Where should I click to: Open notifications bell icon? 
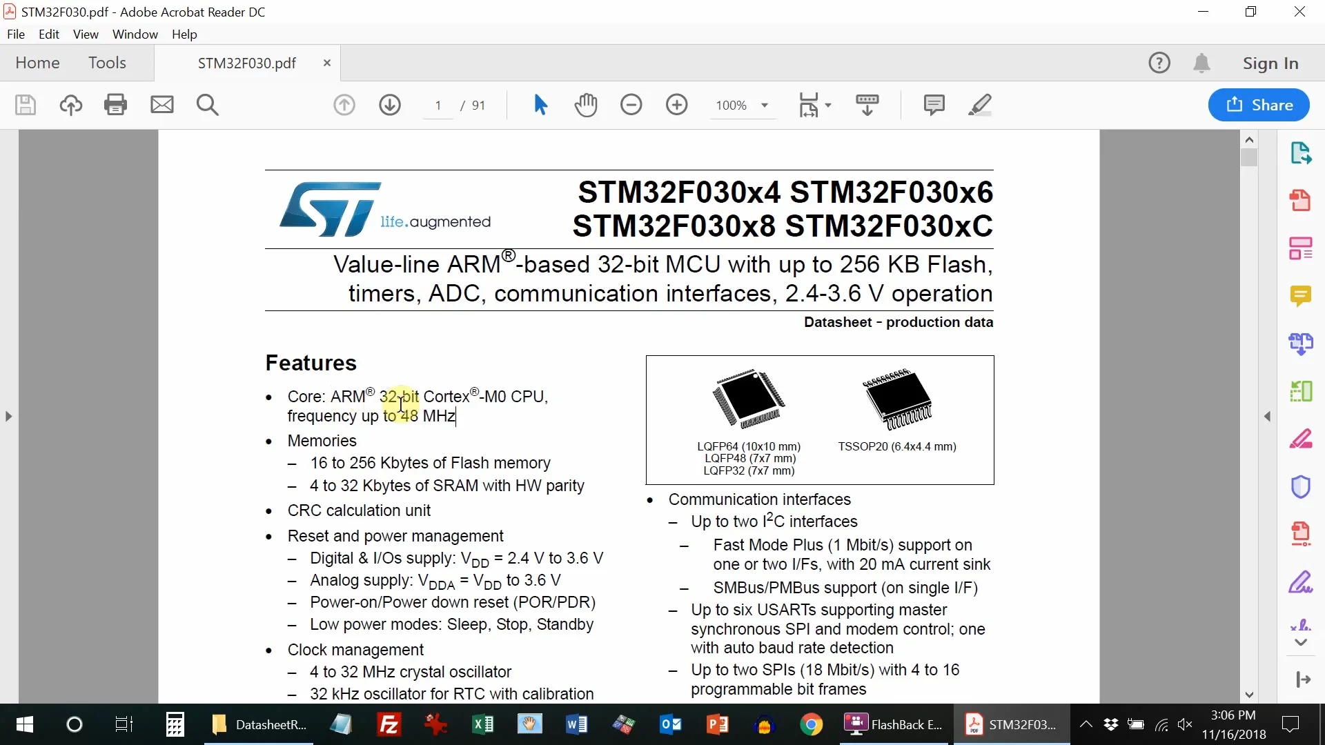[1201, 63]
